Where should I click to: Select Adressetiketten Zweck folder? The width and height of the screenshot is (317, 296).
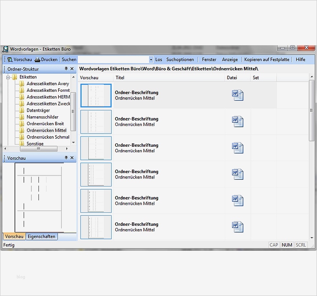[48, 104]
